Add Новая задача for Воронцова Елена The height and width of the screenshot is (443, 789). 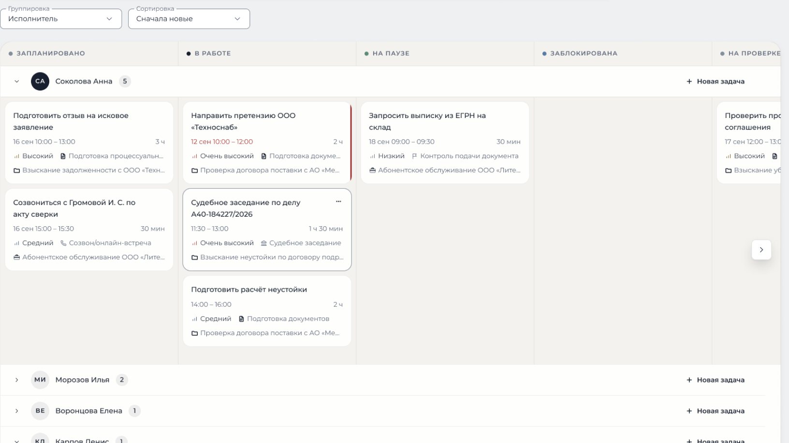716,411
